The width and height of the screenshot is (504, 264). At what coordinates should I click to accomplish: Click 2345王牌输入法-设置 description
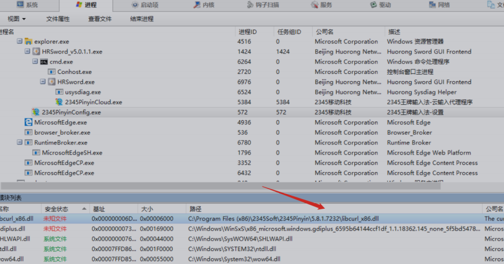pyautogui.click(x=415, y=112)
